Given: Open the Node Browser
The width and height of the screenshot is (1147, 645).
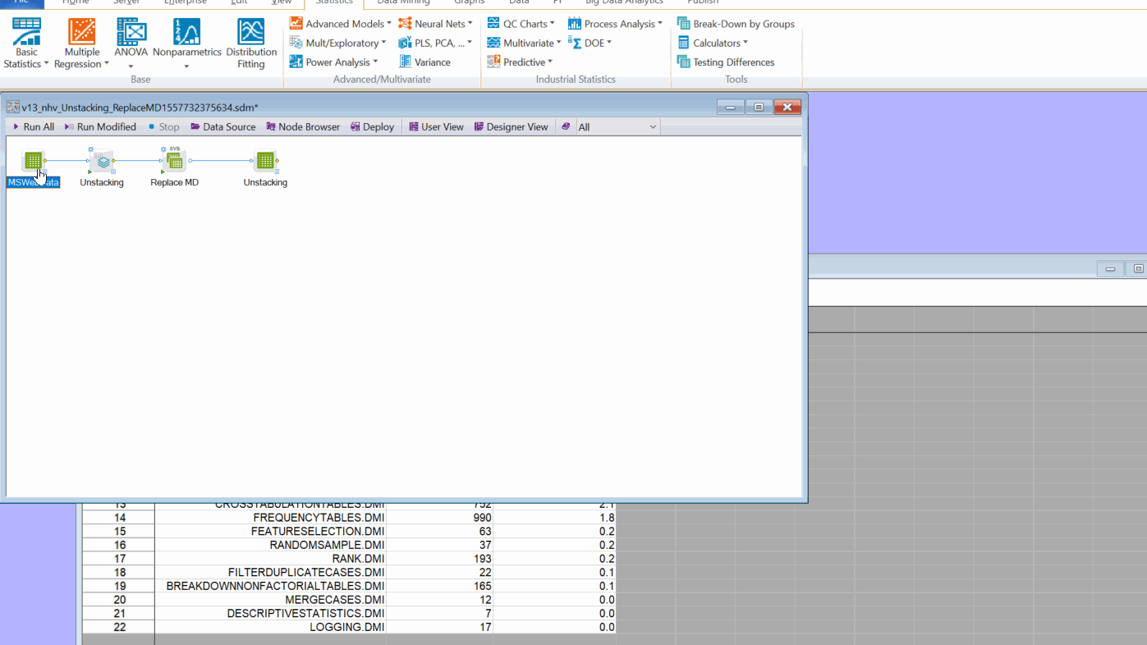Looking at the screenshot, I should point(303,127).
